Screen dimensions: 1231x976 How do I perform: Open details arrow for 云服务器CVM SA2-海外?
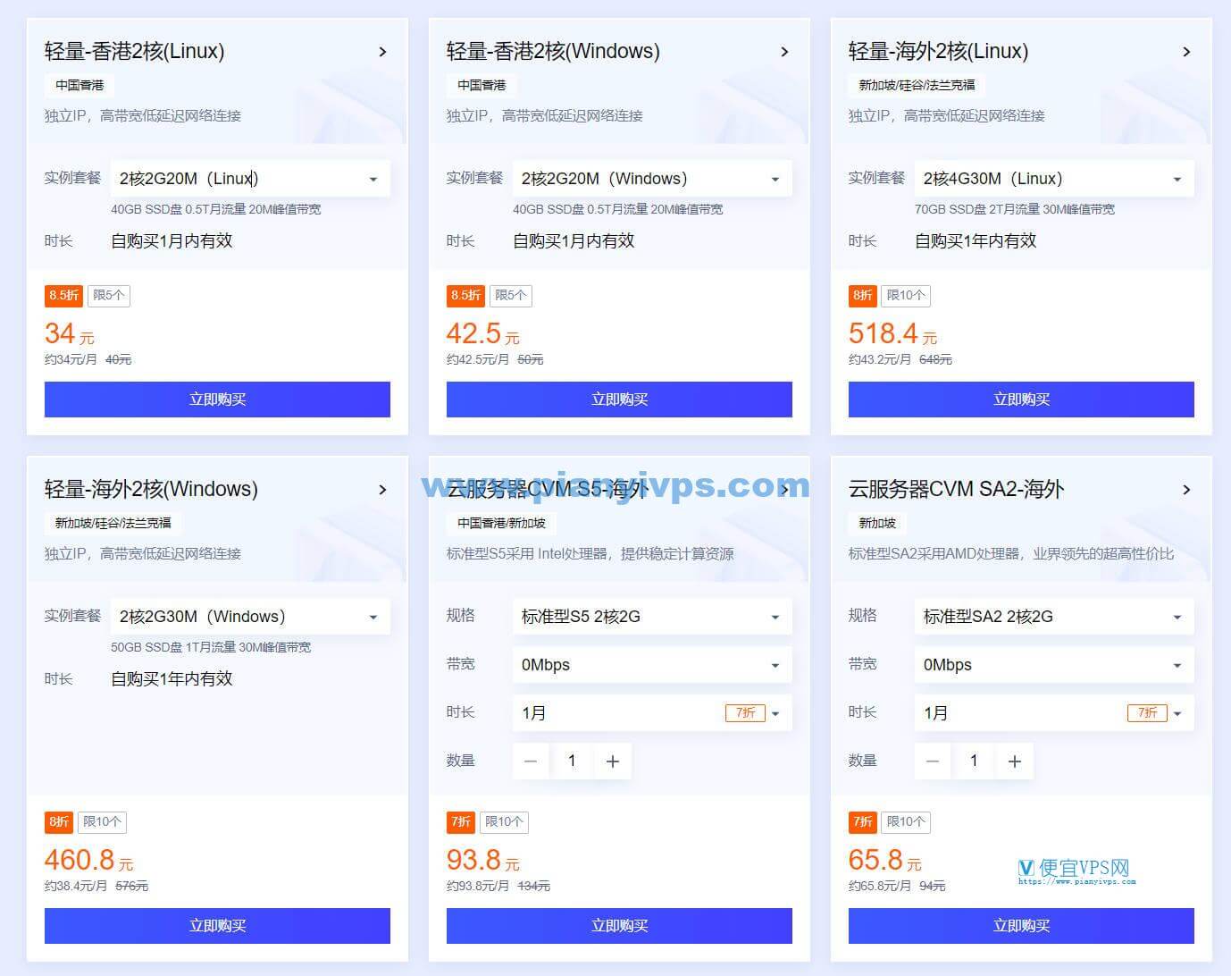tap(1186, 490)
